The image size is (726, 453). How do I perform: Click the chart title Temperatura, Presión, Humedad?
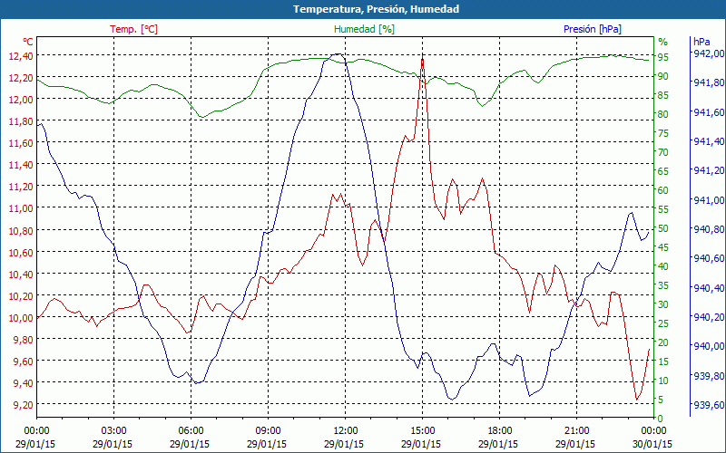(x=376, y=9)
